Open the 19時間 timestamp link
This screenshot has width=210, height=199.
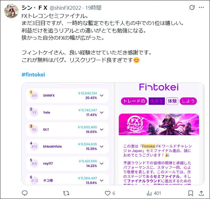[93, 8]
